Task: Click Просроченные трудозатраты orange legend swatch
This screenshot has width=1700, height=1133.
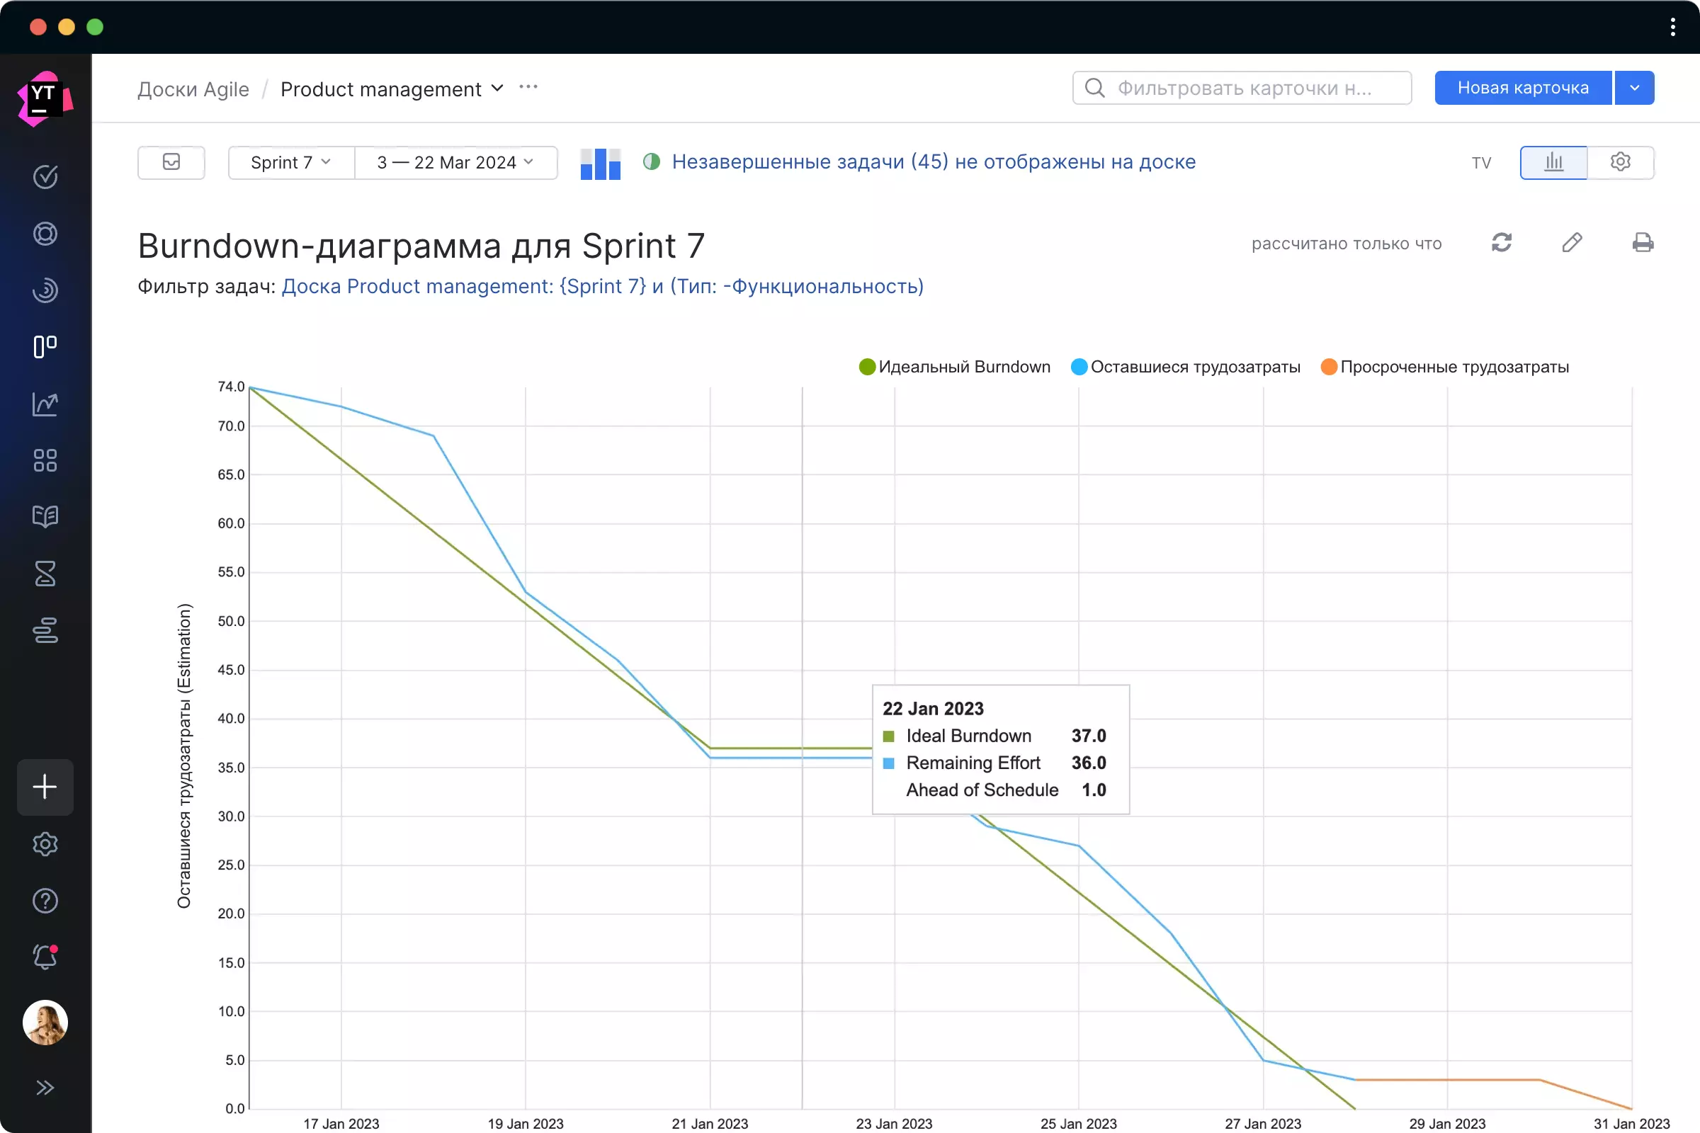Action: click(x=1329, y=367)
